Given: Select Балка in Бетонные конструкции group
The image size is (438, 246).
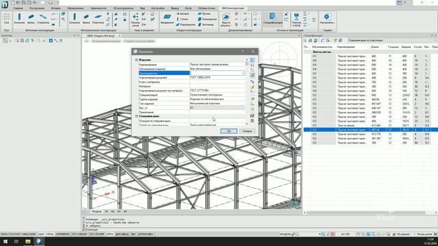Looking at the screenshot, I should (x=31, y=18).
